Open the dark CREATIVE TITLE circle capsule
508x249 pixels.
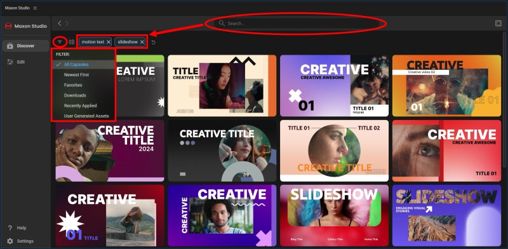tap(222, 151)
